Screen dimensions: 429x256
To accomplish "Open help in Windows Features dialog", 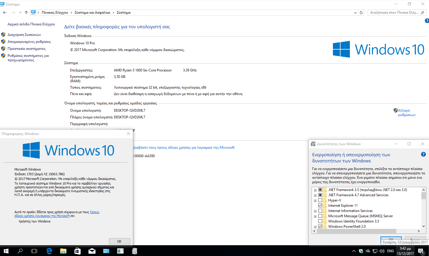I will point(423,154).
